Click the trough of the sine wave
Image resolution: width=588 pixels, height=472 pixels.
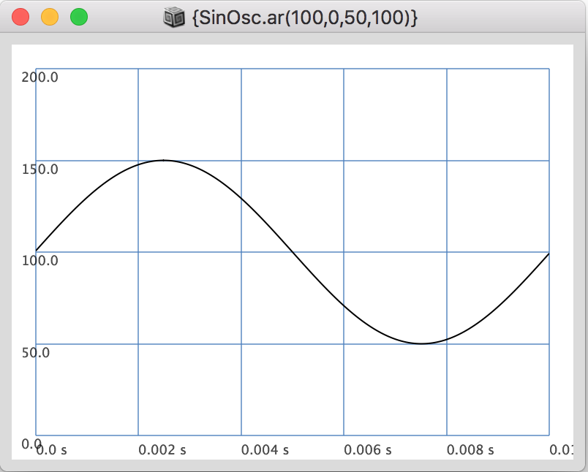pyautogui.click(x=421, y=343)
